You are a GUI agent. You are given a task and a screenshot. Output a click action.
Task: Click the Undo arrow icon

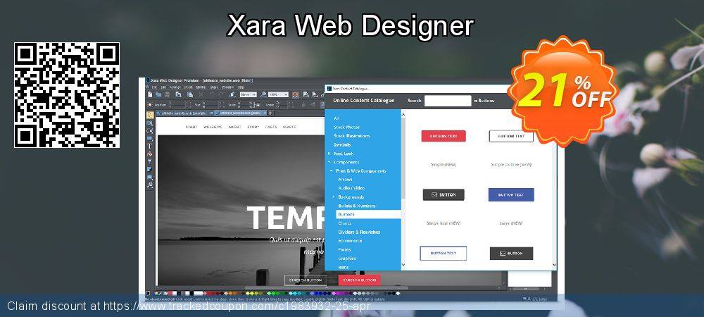pyautogui.click(x=212, y=94)
